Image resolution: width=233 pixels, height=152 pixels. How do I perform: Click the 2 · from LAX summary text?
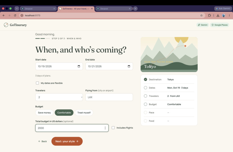[x=173, y=96]
